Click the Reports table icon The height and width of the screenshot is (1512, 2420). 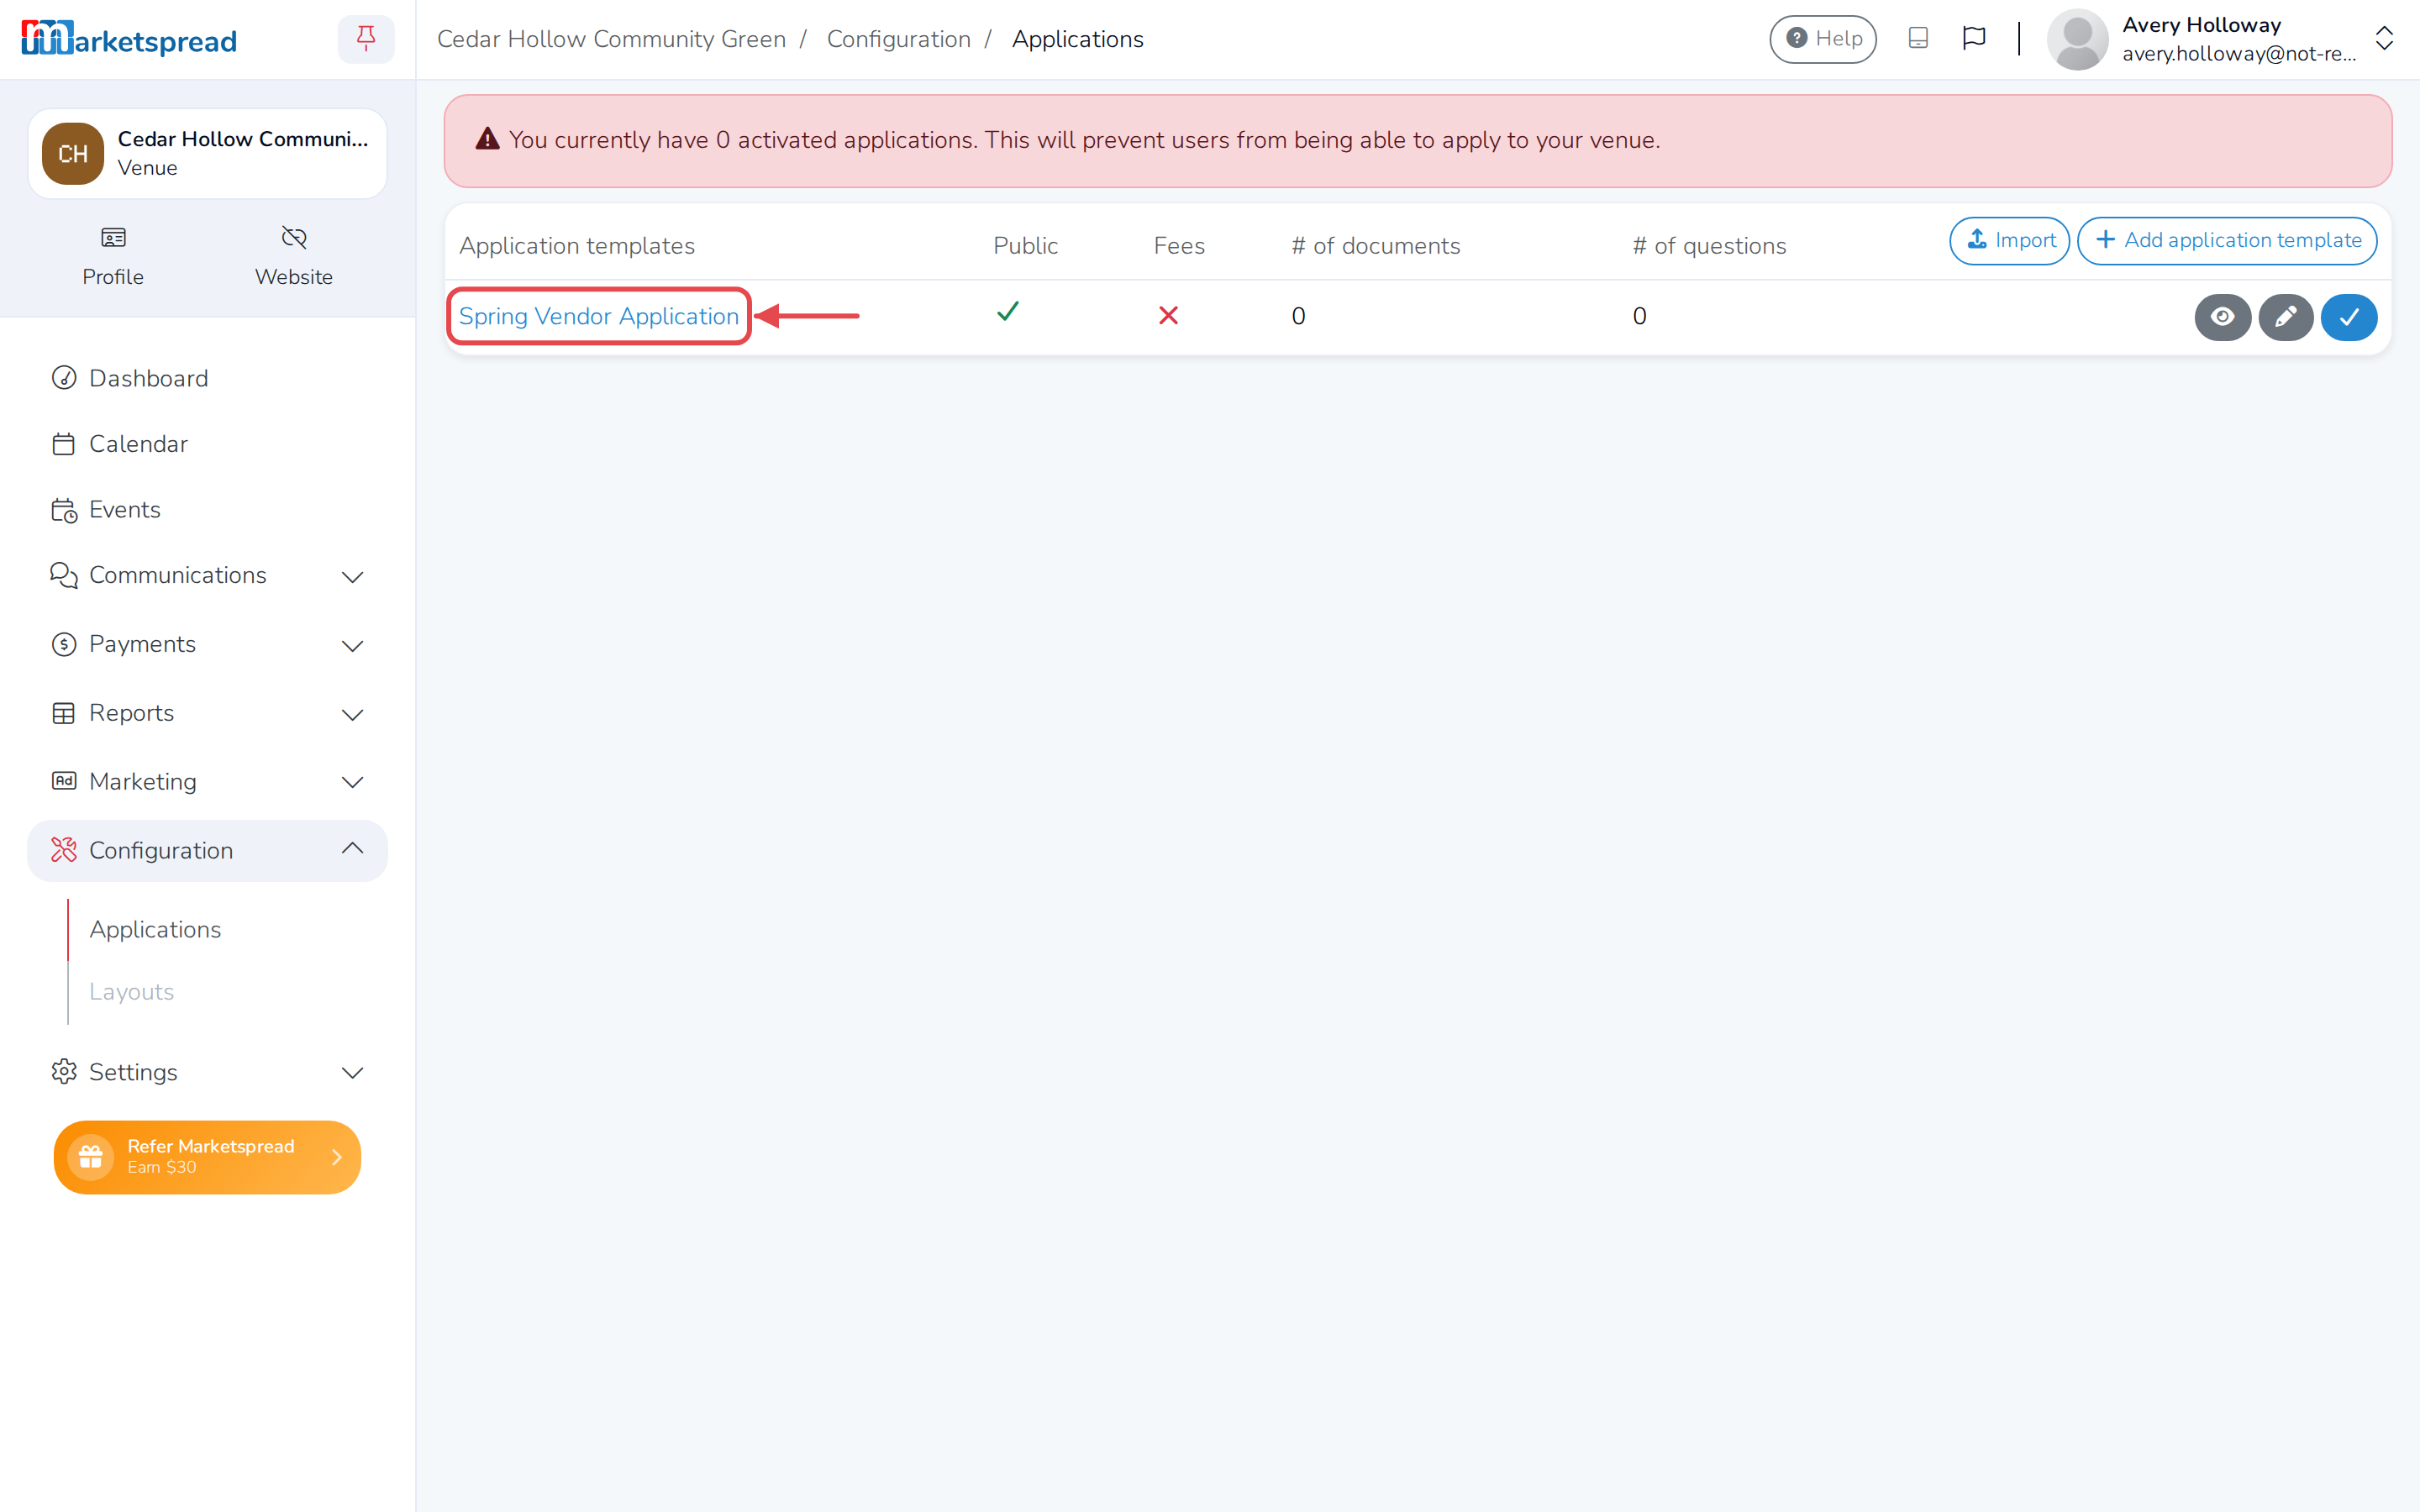(x=64, y=713)
